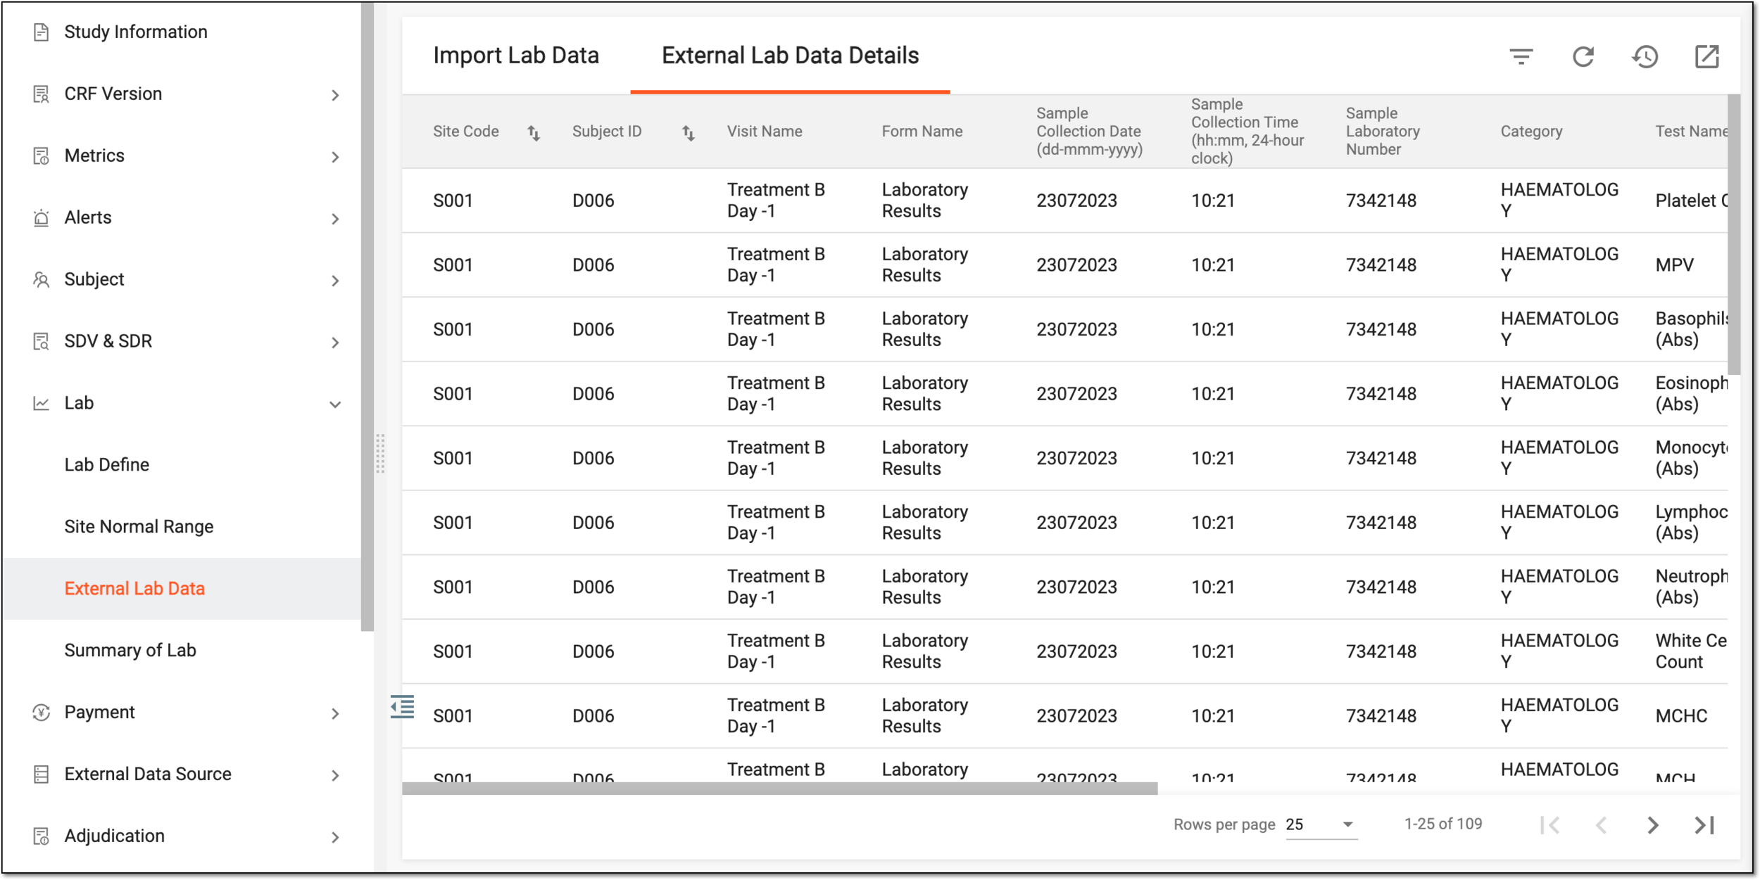Open the table filter icon

pos(1521,56)
